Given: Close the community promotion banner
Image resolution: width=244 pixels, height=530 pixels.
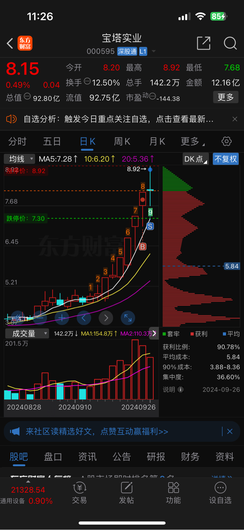Looking at the screenshot, I should tap(230, 432).
